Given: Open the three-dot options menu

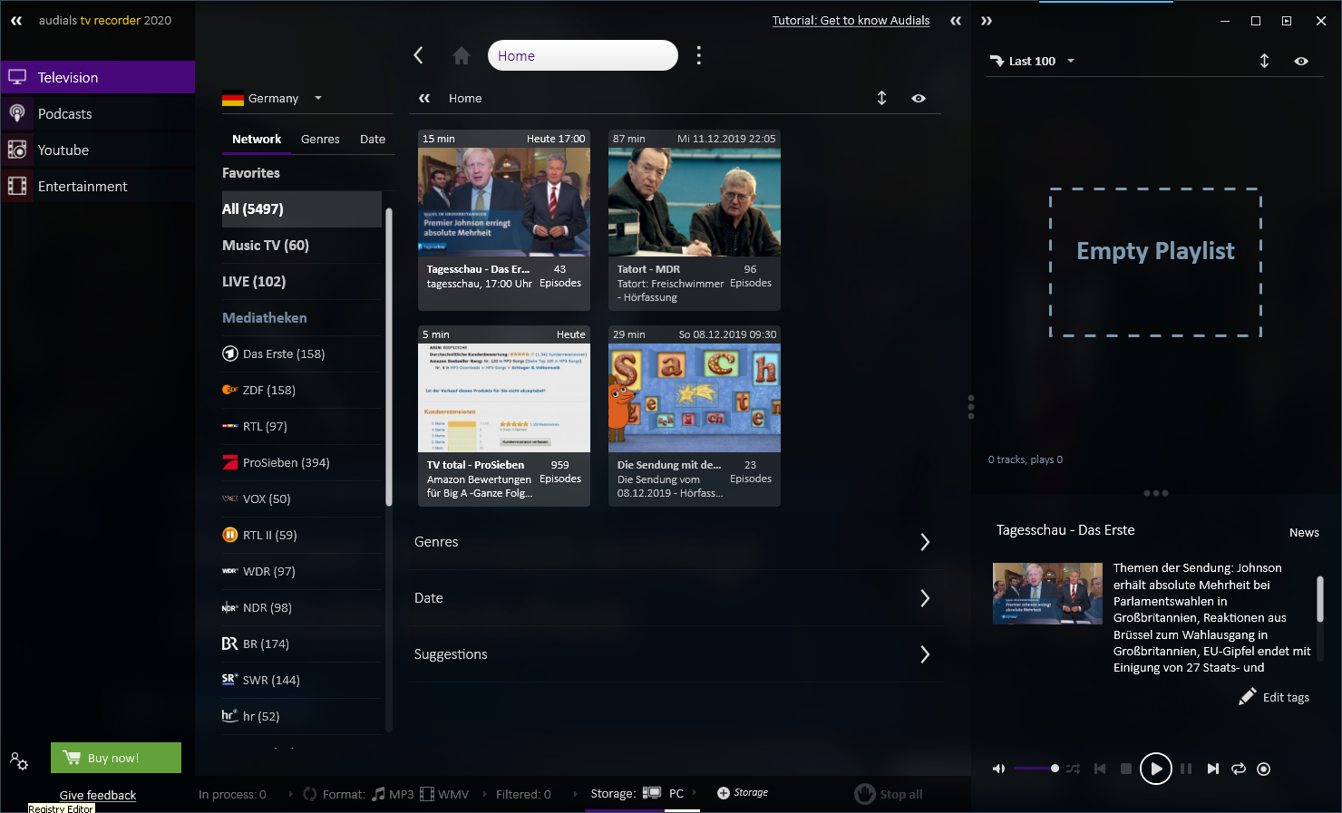Looking at the screenshot, I should [x=698, y=55].
